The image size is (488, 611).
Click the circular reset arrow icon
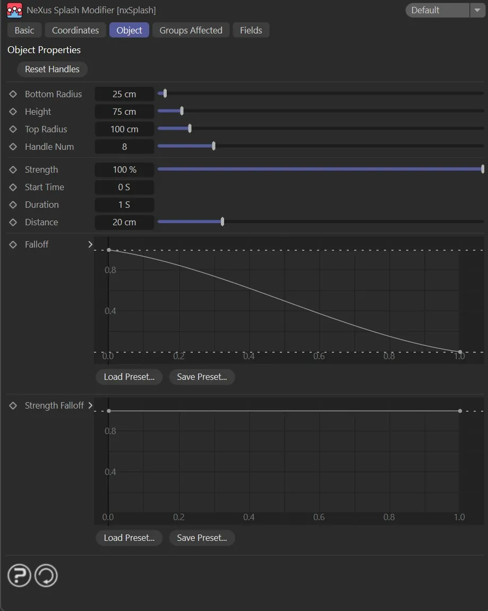pos(46,576)
